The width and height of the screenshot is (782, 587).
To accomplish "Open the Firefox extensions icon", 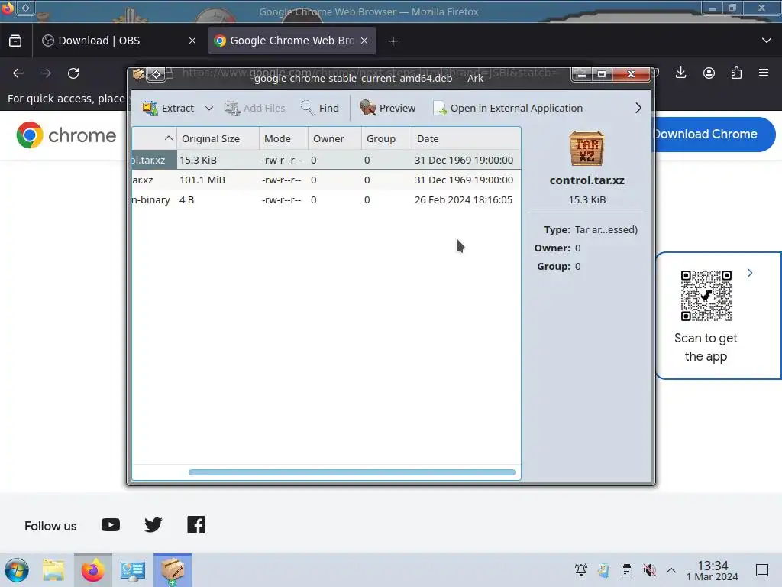I will tap(736, 73).
